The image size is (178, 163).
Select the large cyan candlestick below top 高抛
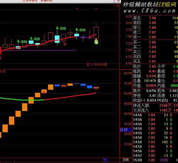(x=57, y=39)
